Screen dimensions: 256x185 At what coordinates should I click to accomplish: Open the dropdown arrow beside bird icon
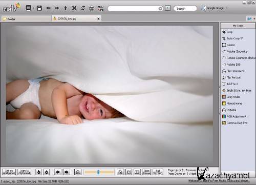click(254, 19)
